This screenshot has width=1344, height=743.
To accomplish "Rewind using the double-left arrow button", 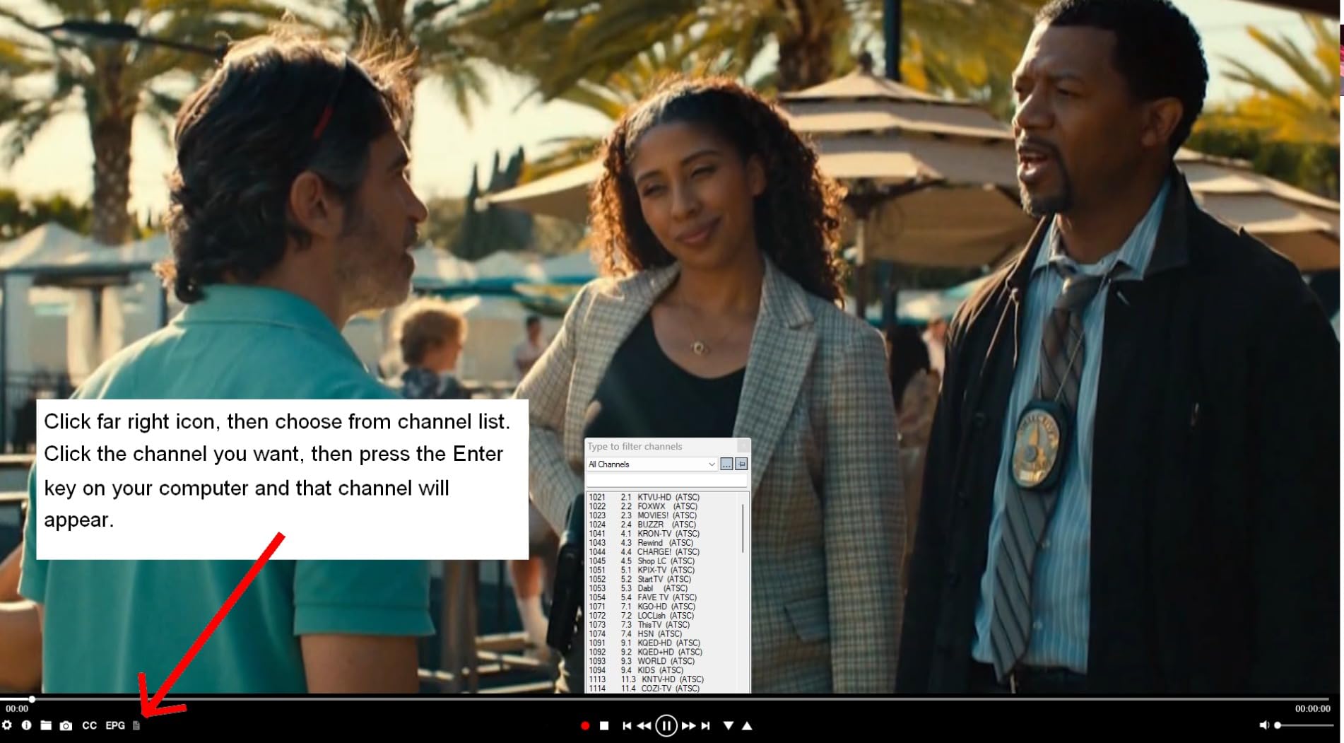I will click(x=644, y=725).
